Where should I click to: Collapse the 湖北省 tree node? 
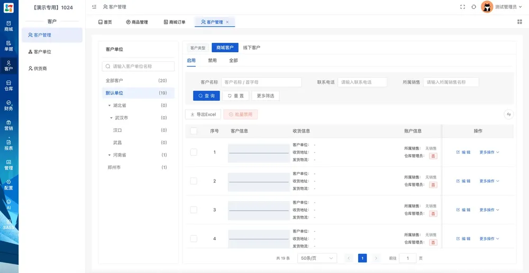click(x=110, y=106)
